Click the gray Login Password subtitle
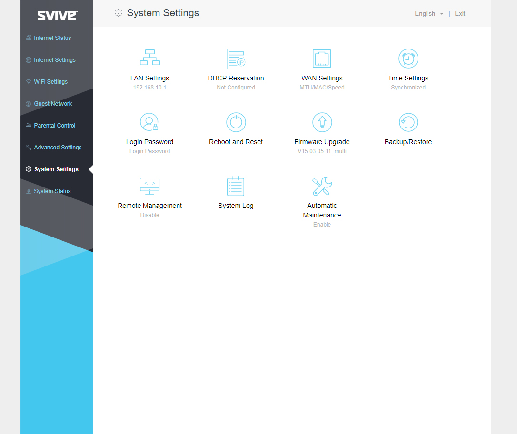 [149, 151]
